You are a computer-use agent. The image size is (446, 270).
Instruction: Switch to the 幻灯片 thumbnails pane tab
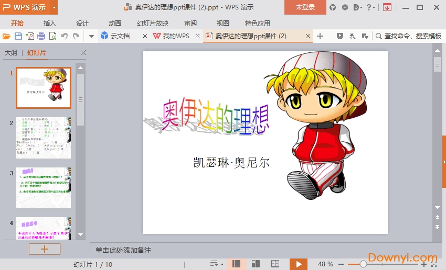pyautogui.click(x=36, y=52)
